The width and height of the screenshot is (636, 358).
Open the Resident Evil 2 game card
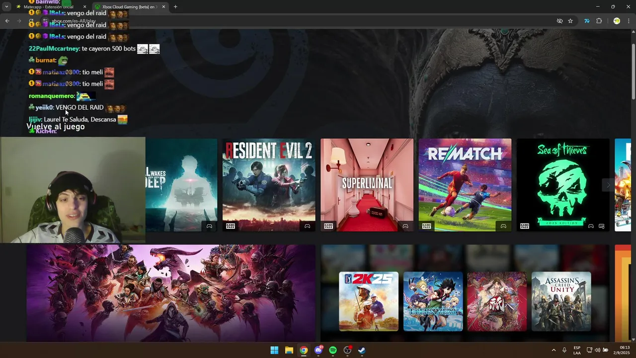pyautogui.click(x=269, y=185)
